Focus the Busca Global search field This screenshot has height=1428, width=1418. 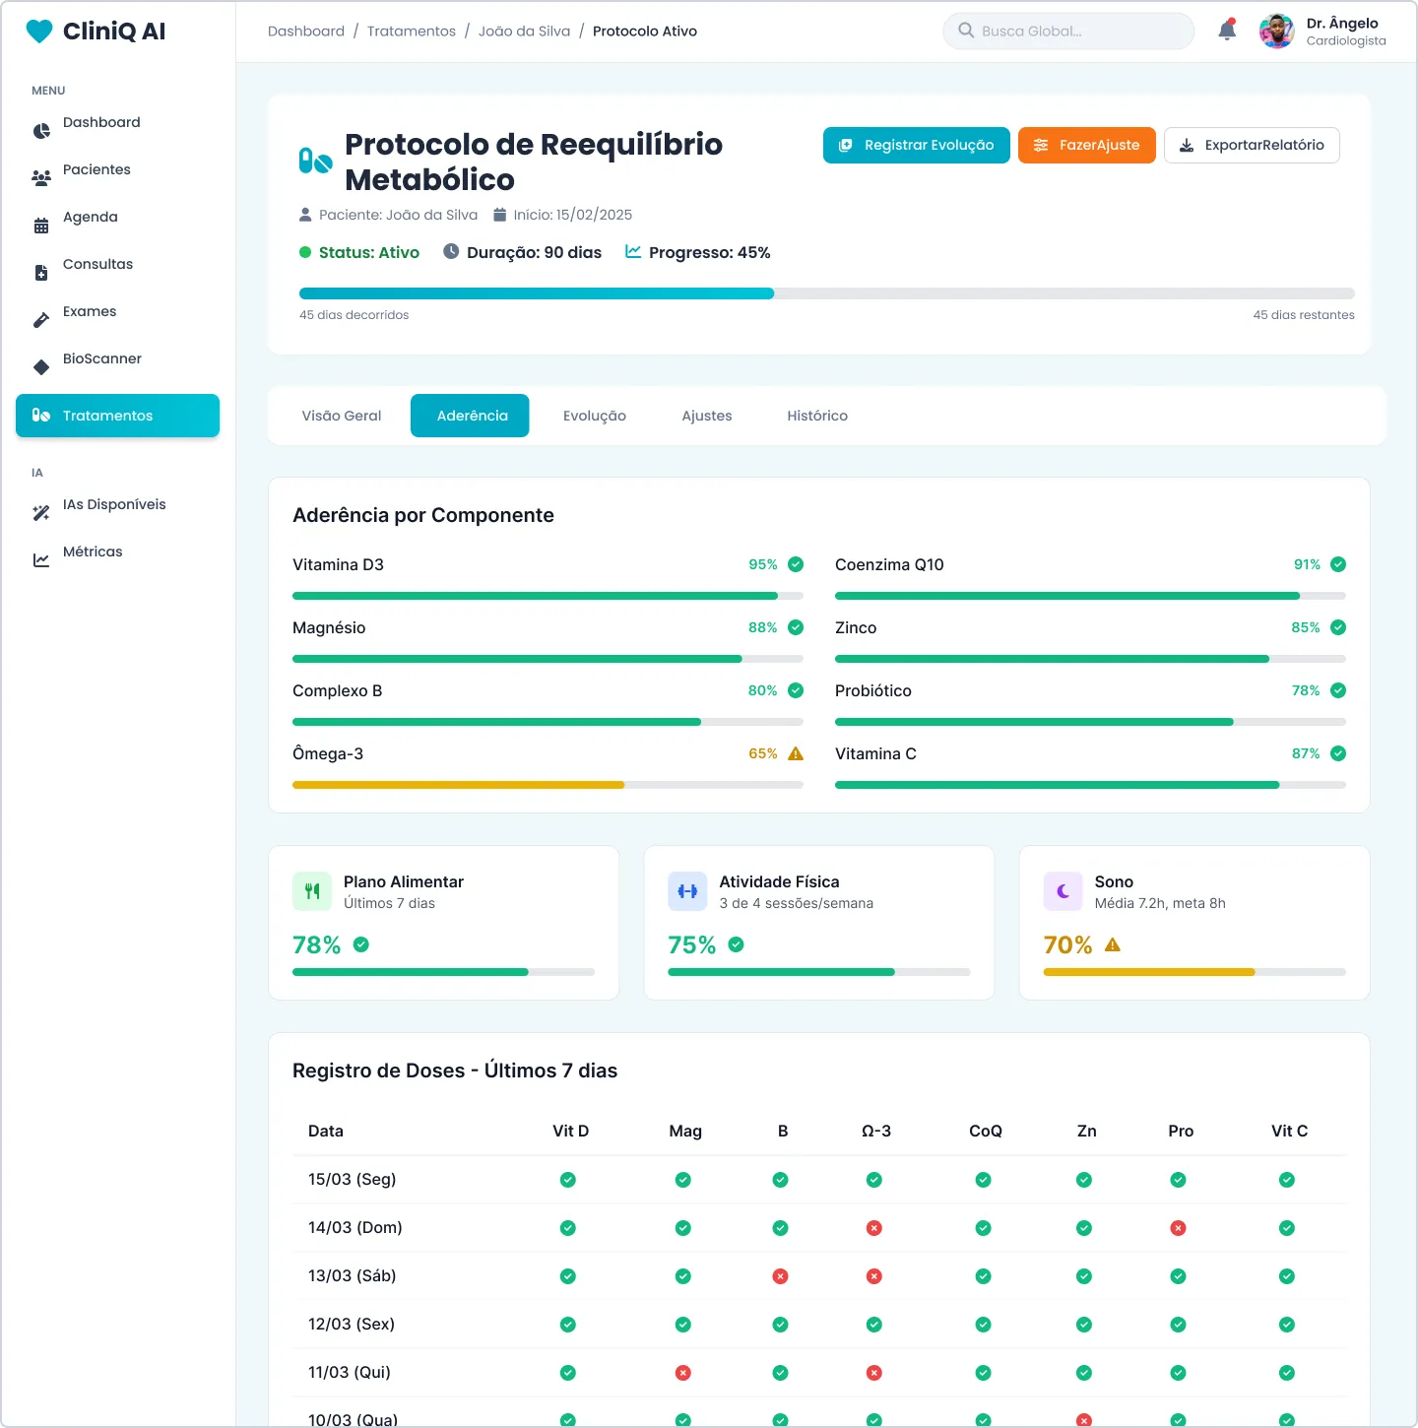click(x=1073, y=32)
